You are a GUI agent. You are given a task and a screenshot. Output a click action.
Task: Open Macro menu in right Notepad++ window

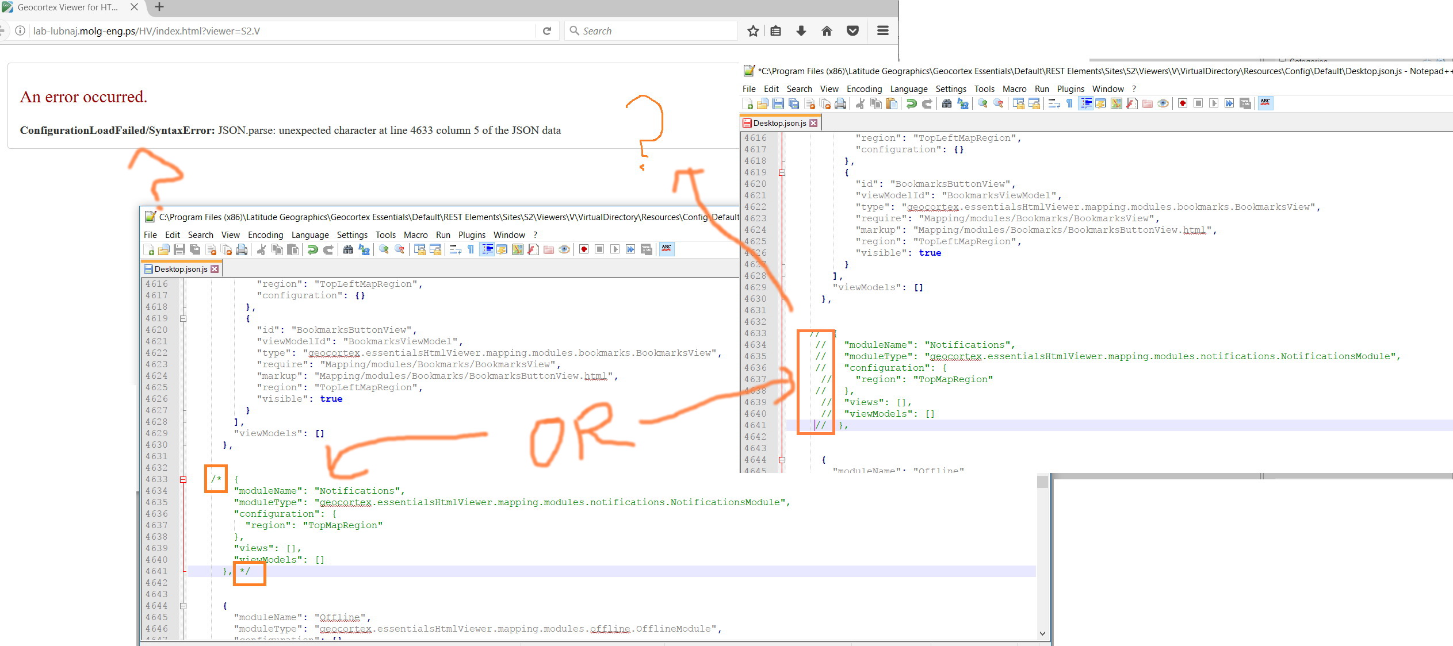pyautogui.click(x=1014, y=89)
